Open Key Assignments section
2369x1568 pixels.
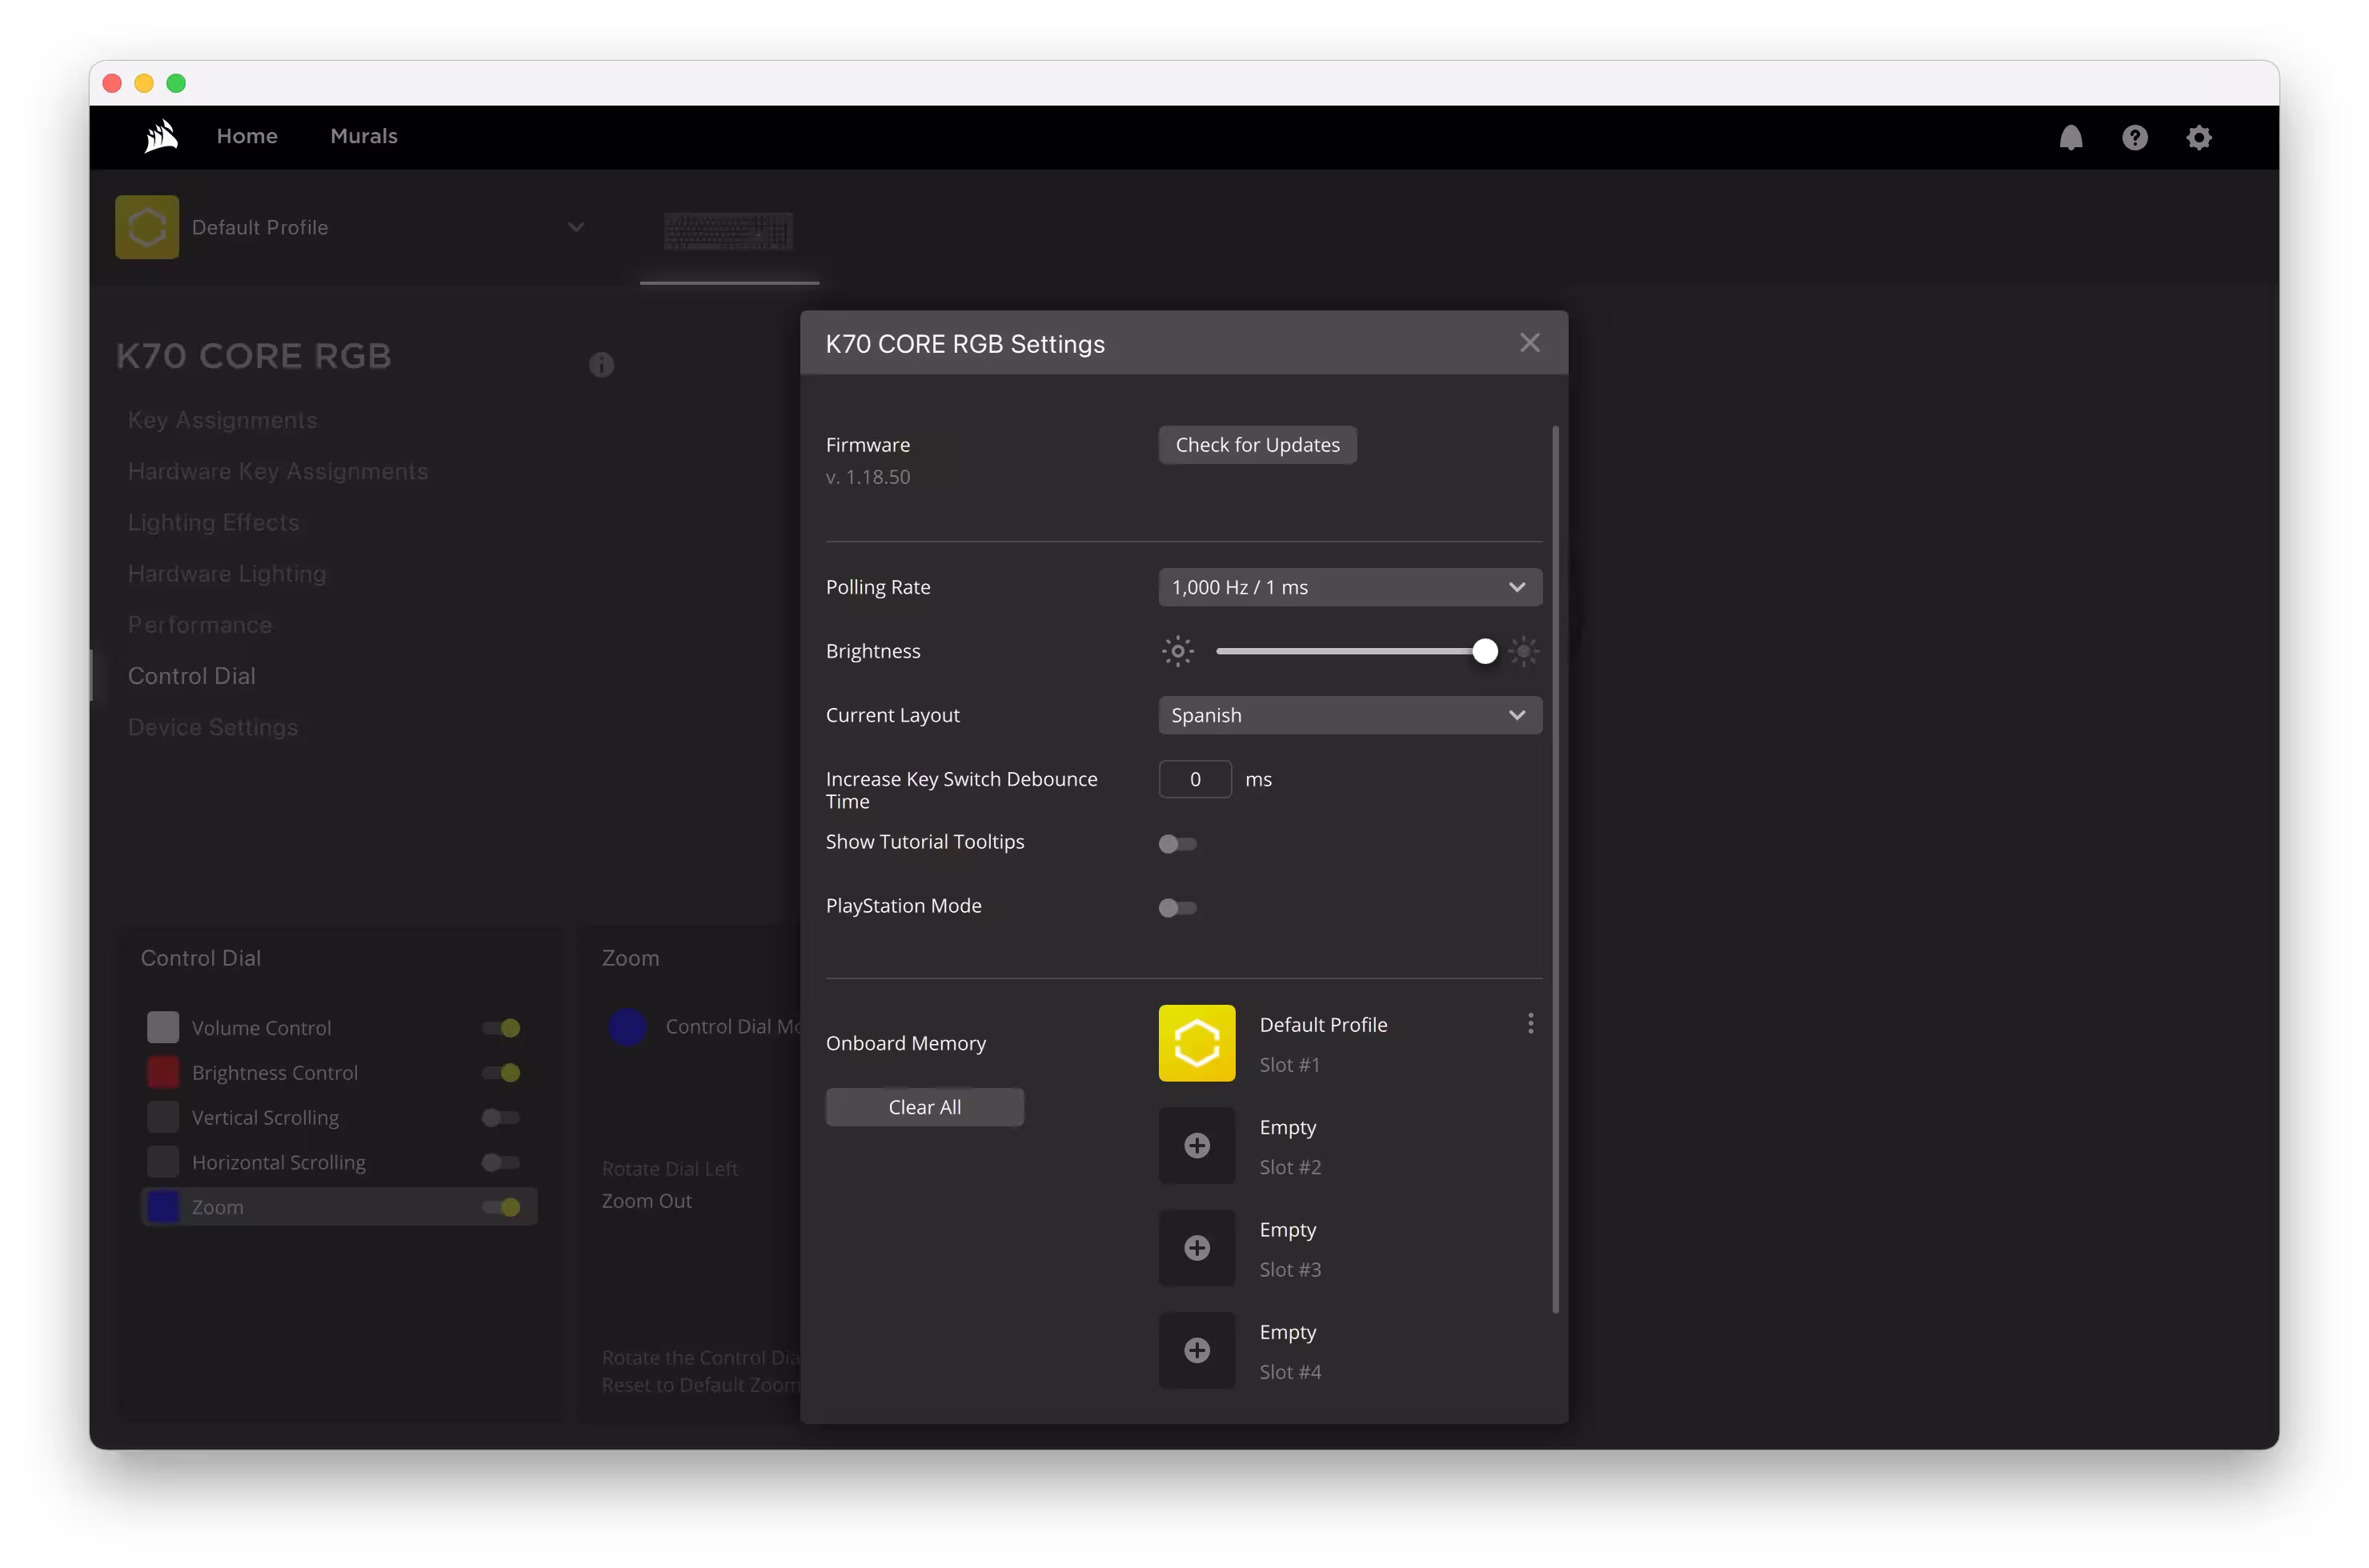click(x=222, y=420)
